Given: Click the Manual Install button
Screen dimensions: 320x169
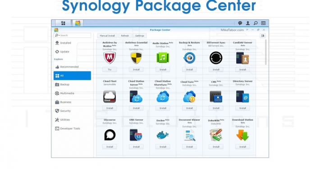Looking at the screenshot, I should coord(107,36).
